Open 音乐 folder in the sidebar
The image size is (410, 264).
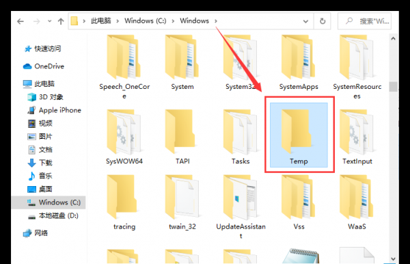[40, 176]
